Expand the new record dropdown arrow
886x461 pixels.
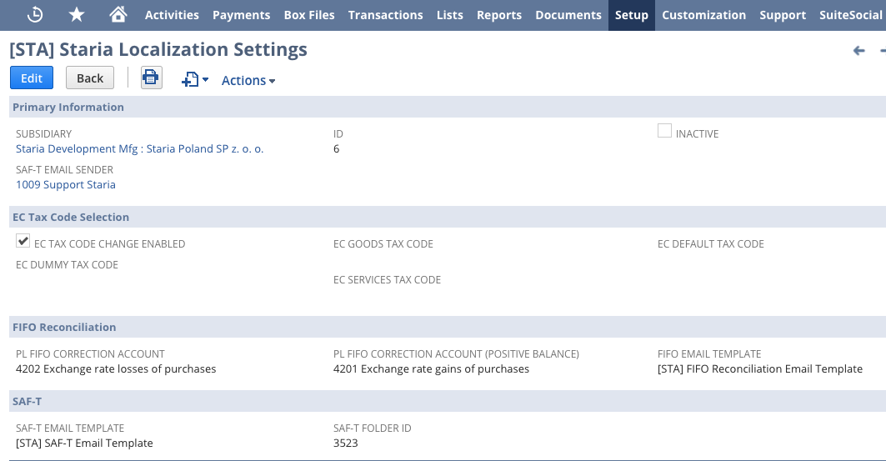tap(205, 80)
